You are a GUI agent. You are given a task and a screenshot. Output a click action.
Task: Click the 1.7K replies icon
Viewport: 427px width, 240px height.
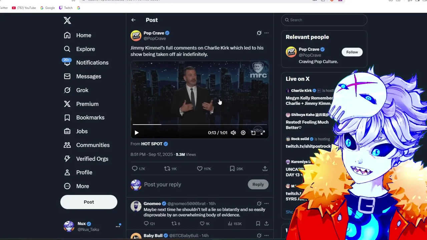[x=138, y=169]
